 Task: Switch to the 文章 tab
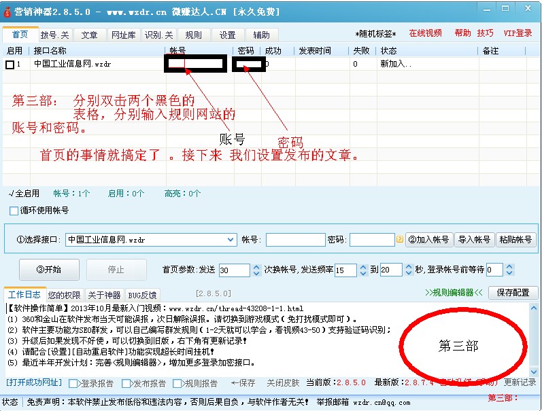point(89,35)
